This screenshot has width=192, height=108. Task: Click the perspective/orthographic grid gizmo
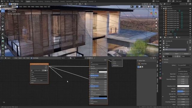pos(156,29)
